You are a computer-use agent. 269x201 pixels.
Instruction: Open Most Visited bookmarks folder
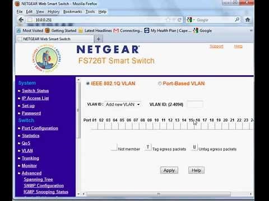[30, 31]
